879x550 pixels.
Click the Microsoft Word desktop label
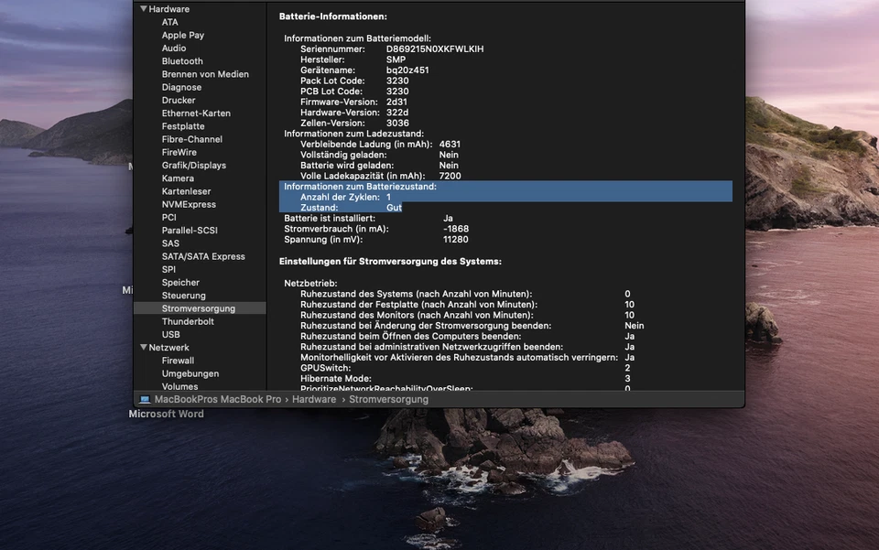(166, 414)
